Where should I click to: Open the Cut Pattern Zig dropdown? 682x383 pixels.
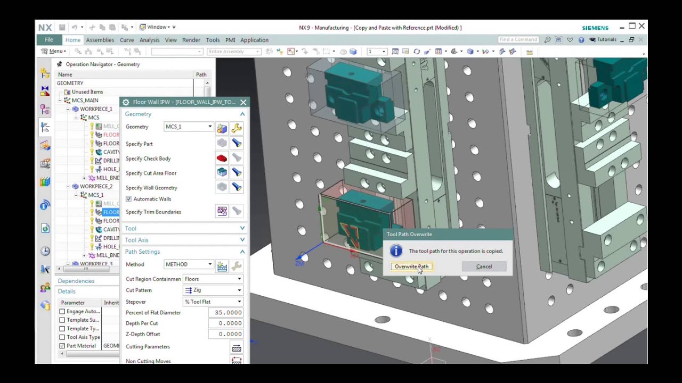tap(213, 290)
